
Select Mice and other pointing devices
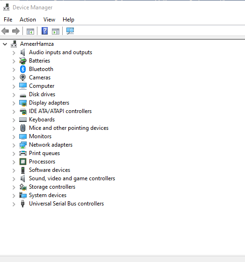coord(69,128)
